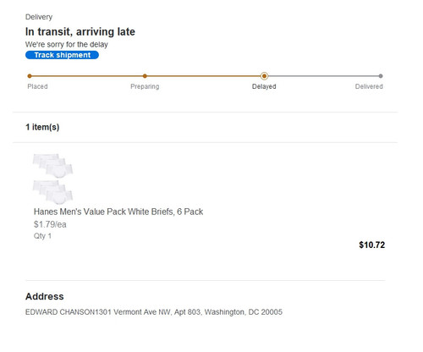Open the lower briefs product image
423x352 pixels.
click(x=52, y=192)
